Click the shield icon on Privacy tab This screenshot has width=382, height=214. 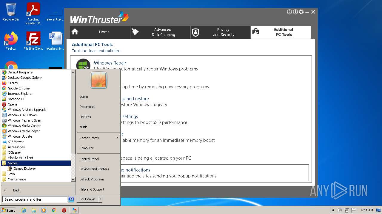tap(195, 32)
